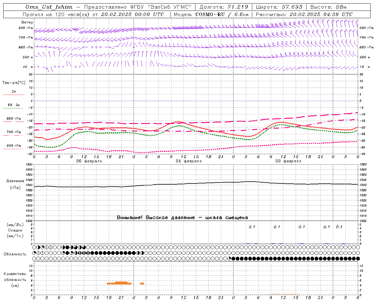Screen dimensions: 375x300
Task: Select the provider text ФГБУ "ЗапСиб УГМС"
Action: tap(161, 7)
